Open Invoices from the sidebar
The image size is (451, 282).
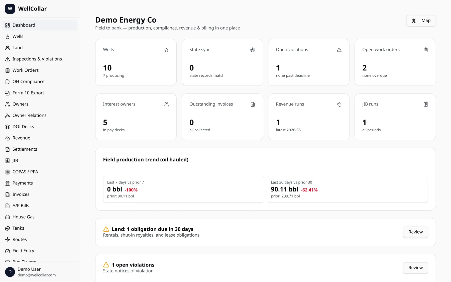40,194
